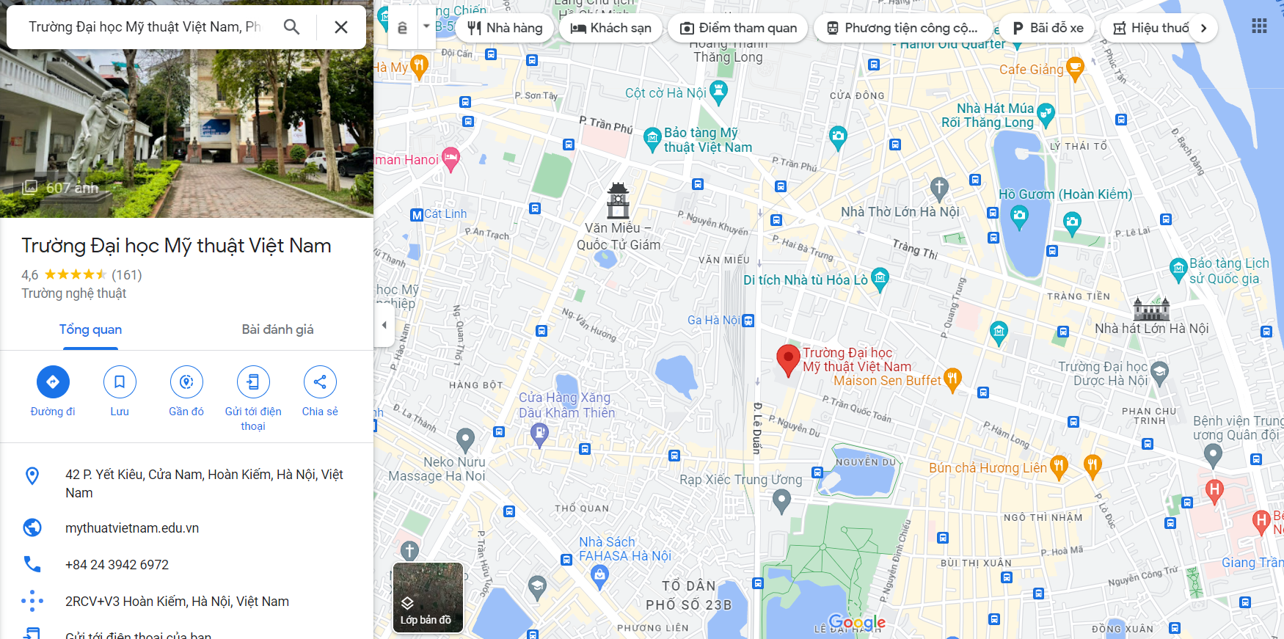Click Gửi tới điện thoại icon
Image resolution: width=1284 pixels, height=639 pixels.
253,381
